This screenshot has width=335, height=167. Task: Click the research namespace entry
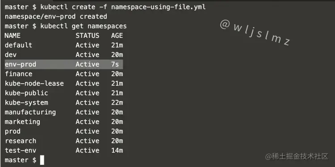coord(21,141)
